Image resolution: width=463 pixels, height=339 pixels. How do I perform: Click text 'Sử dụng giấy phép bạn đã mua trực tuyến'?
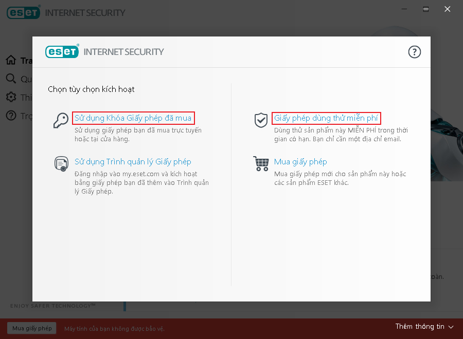(x=138, y=130)
